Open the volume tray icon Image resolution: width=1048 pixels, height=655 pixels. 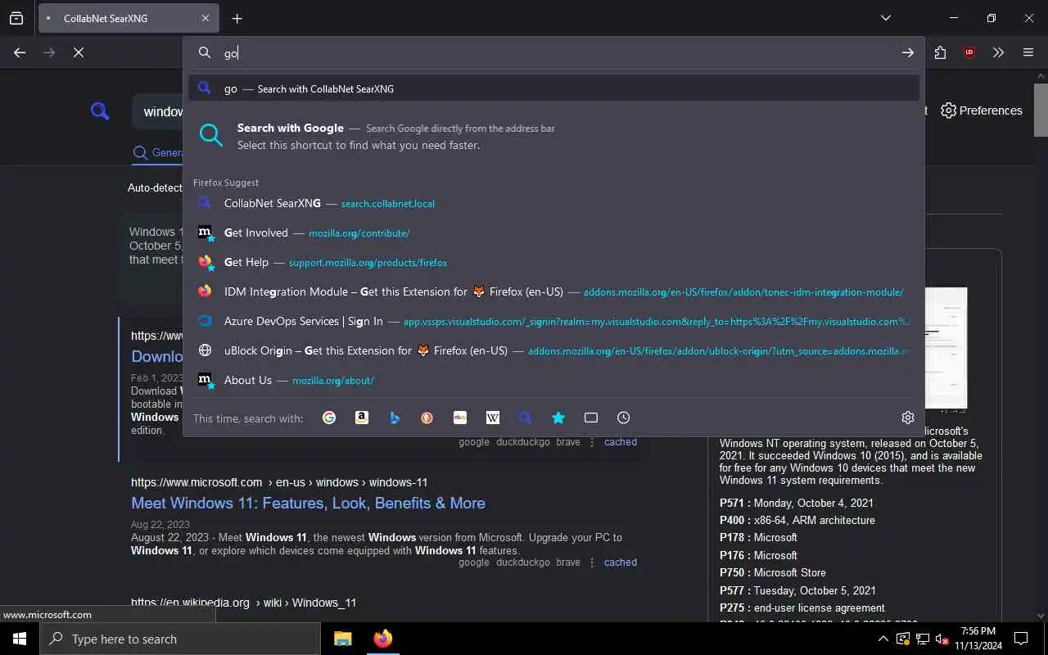[x=942, y=639]
